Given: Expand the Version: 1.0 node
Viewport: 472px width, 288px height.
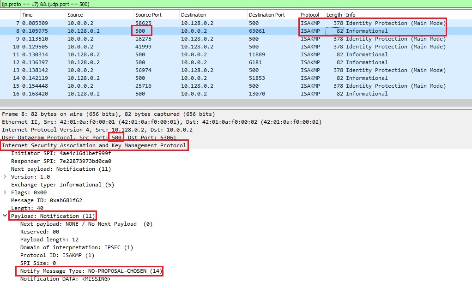Looking at the screenshot, I should pyautogui.click(x=5, y=177).
